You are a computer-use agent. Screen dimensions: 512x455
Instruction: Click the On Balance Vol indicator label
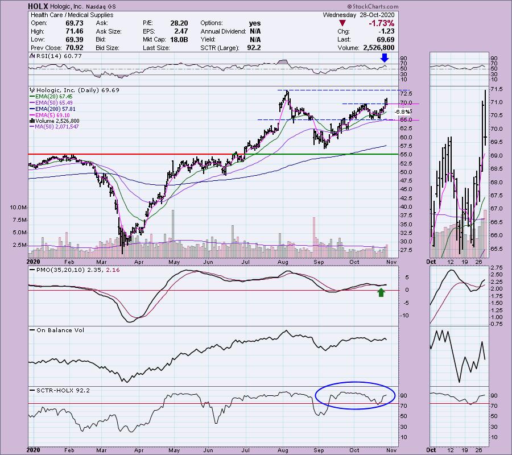[60, 330]
